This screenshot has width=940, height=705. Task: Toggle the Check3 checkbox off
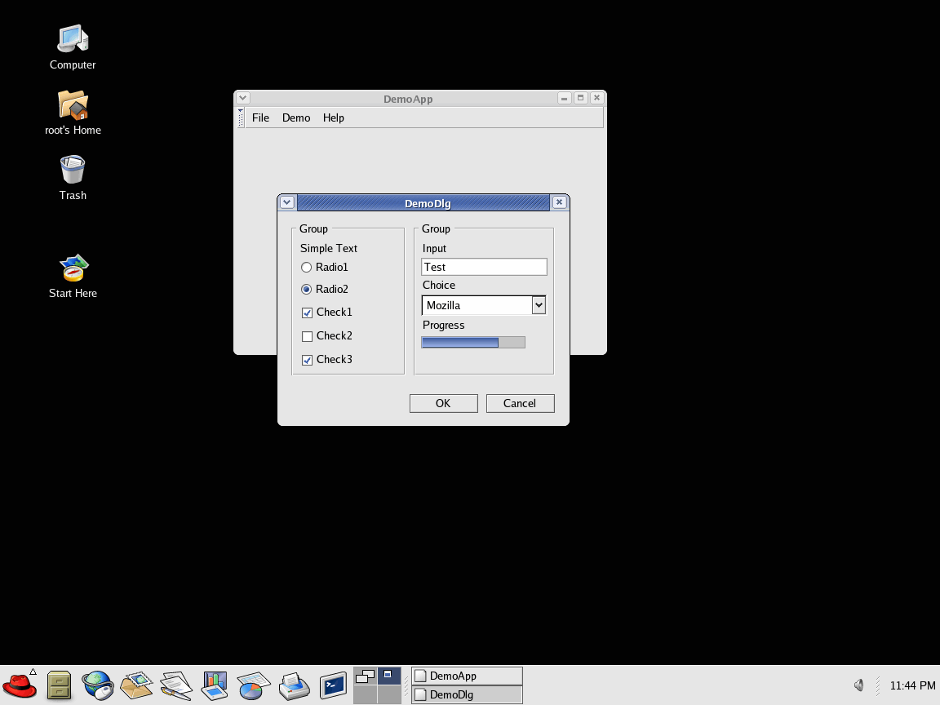click(x=308, y=360)
